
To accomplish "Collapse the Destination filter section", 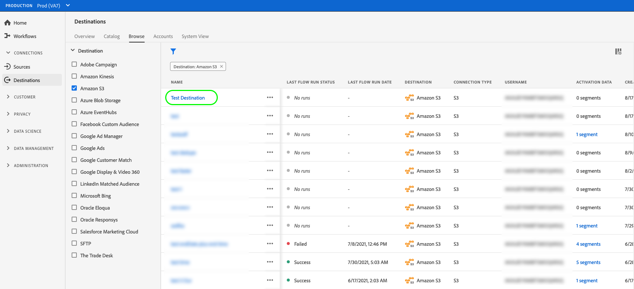I will [73, 50].
